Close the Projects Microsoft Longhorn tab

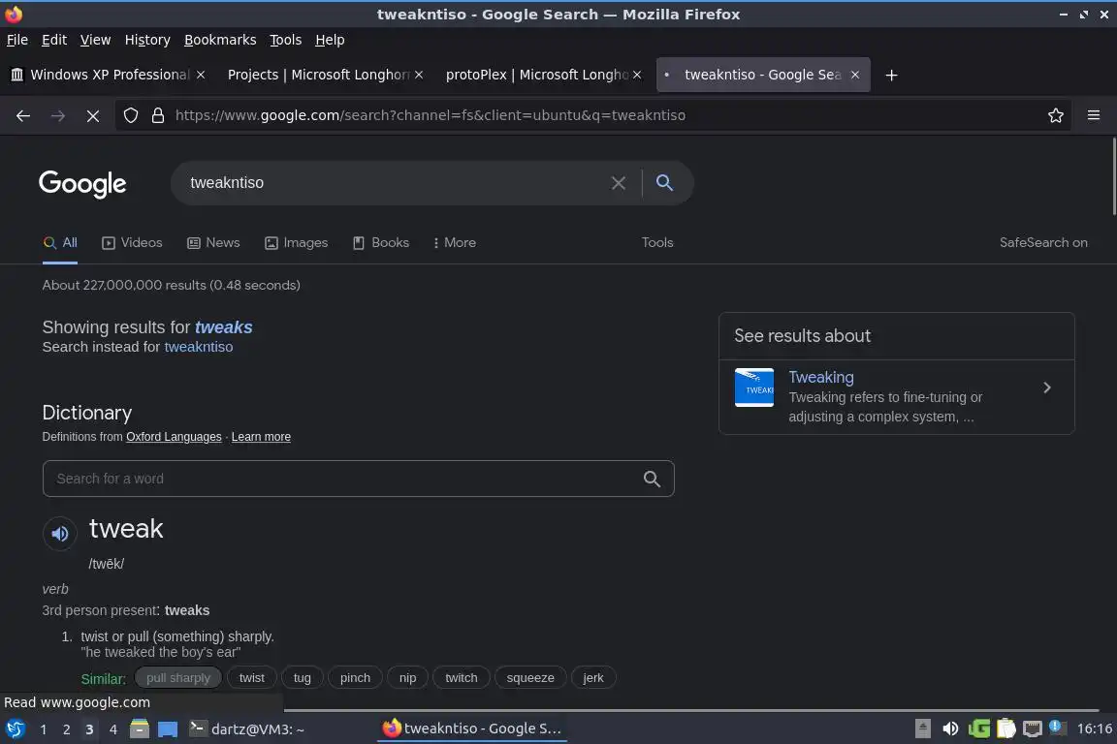tap(419, 75)
